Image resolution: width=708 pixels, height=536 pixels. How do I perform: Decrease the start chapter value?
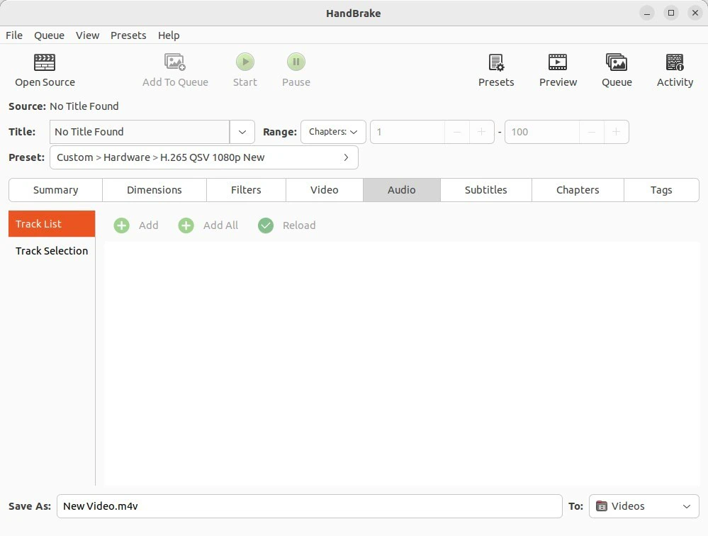tap(457, 132)
